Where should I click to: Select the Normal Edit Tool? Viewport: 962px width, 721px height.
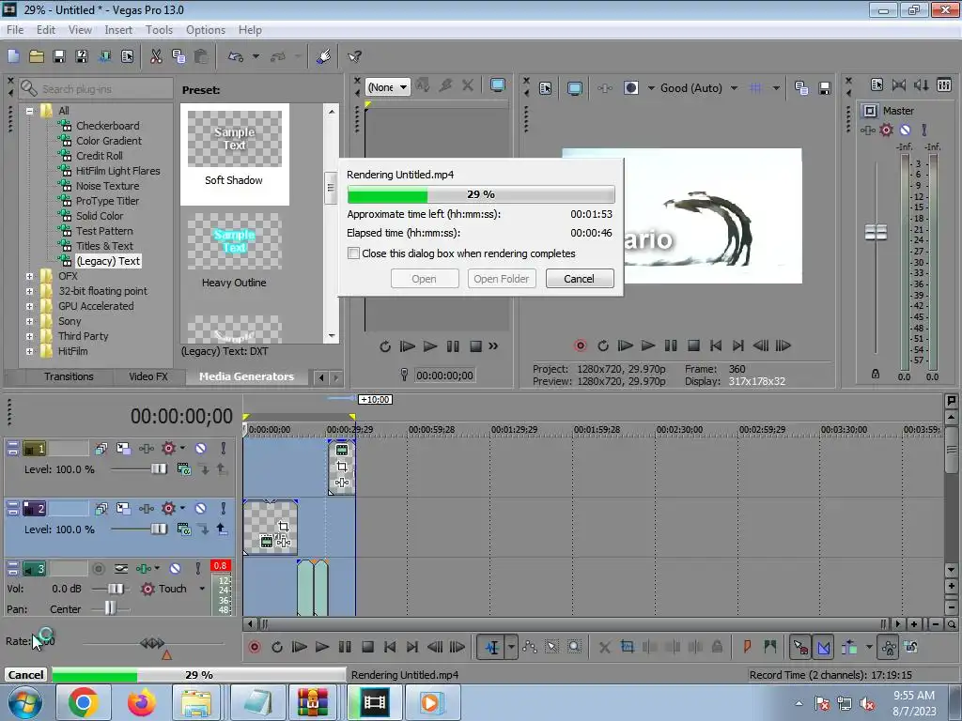492,647
